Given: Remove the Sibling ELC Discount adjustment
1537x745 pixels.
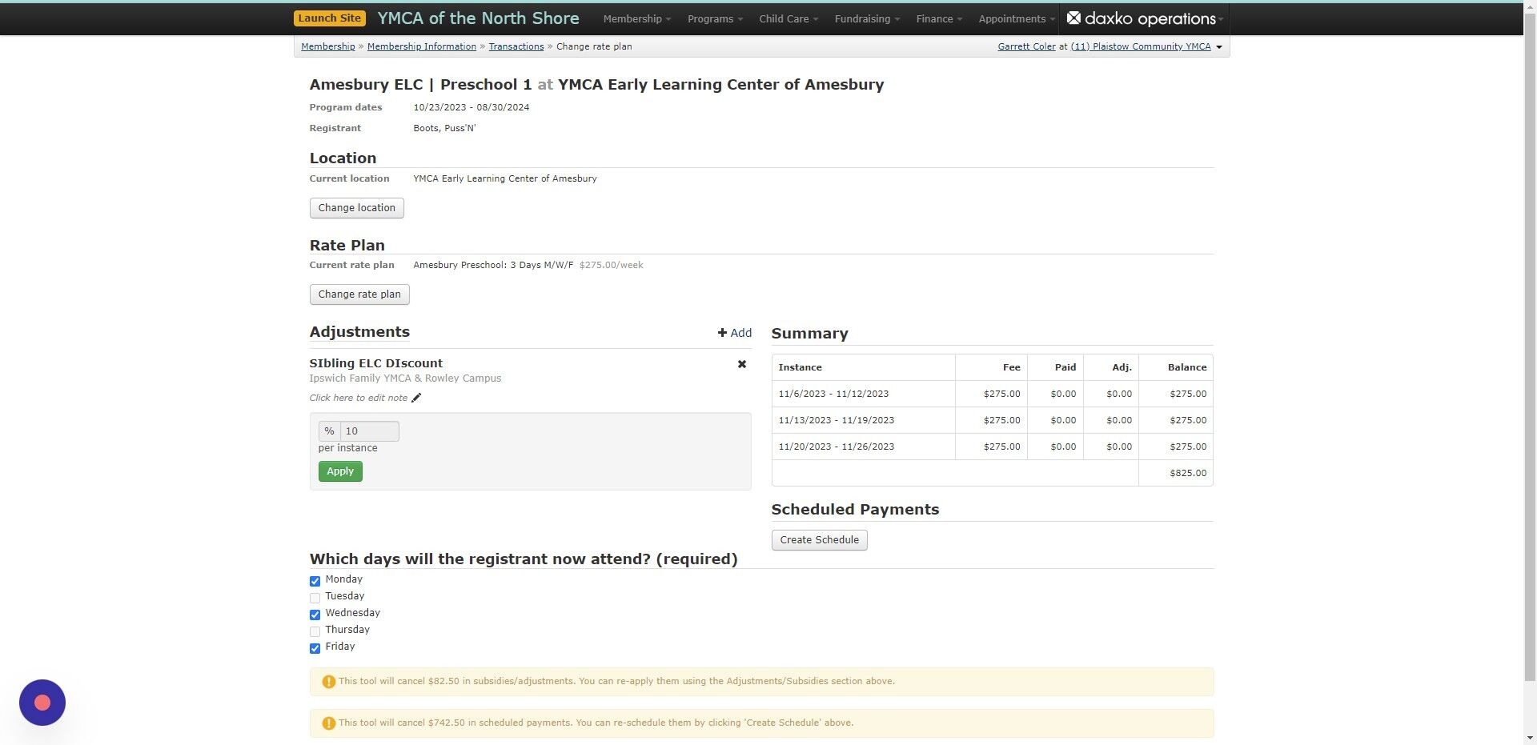Looking at the screenshot, I should 741,364.
